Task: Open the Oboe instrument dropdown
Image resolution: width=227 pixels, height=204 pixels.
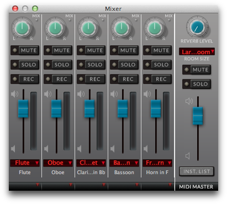Action: pos(58,163)
